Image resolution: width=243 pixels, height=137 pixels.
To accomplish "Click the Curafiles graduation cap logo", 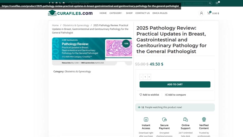I will [x=52, y=13].
